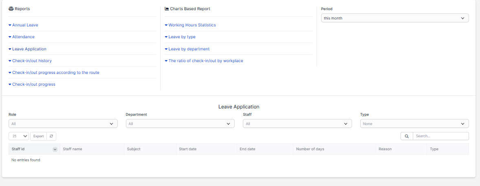Click the magnifier search icon

point(407,136)
